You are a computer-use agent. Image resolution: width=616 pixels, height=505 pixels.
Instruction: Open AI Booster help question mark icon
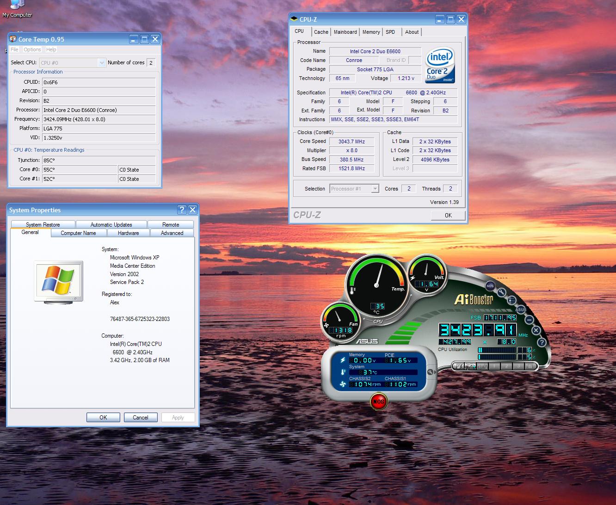click(542, 342)
